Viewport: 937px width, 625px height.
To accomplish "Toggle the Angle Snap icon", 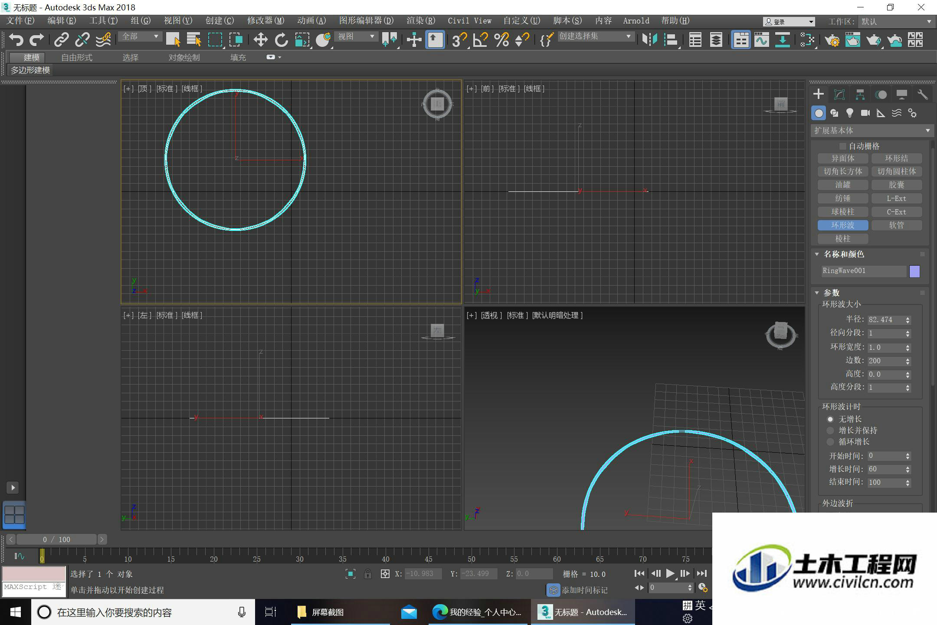I will click(x=480, y=40).
